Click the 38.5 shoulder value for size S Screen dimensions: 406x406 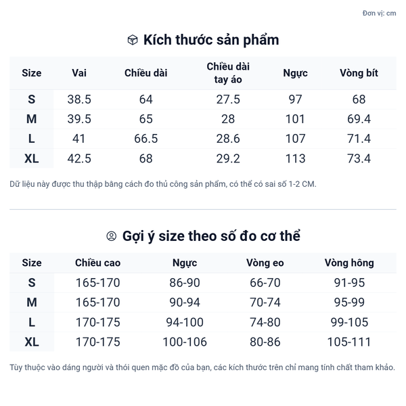coord(79,99)
